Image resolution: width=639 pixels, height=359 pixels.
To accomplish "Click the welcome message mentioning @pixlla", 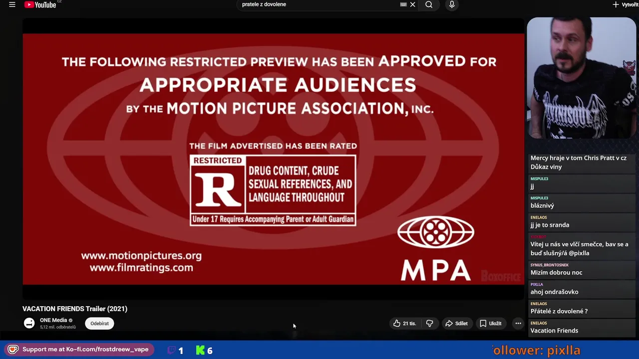I will click(579, 248).
